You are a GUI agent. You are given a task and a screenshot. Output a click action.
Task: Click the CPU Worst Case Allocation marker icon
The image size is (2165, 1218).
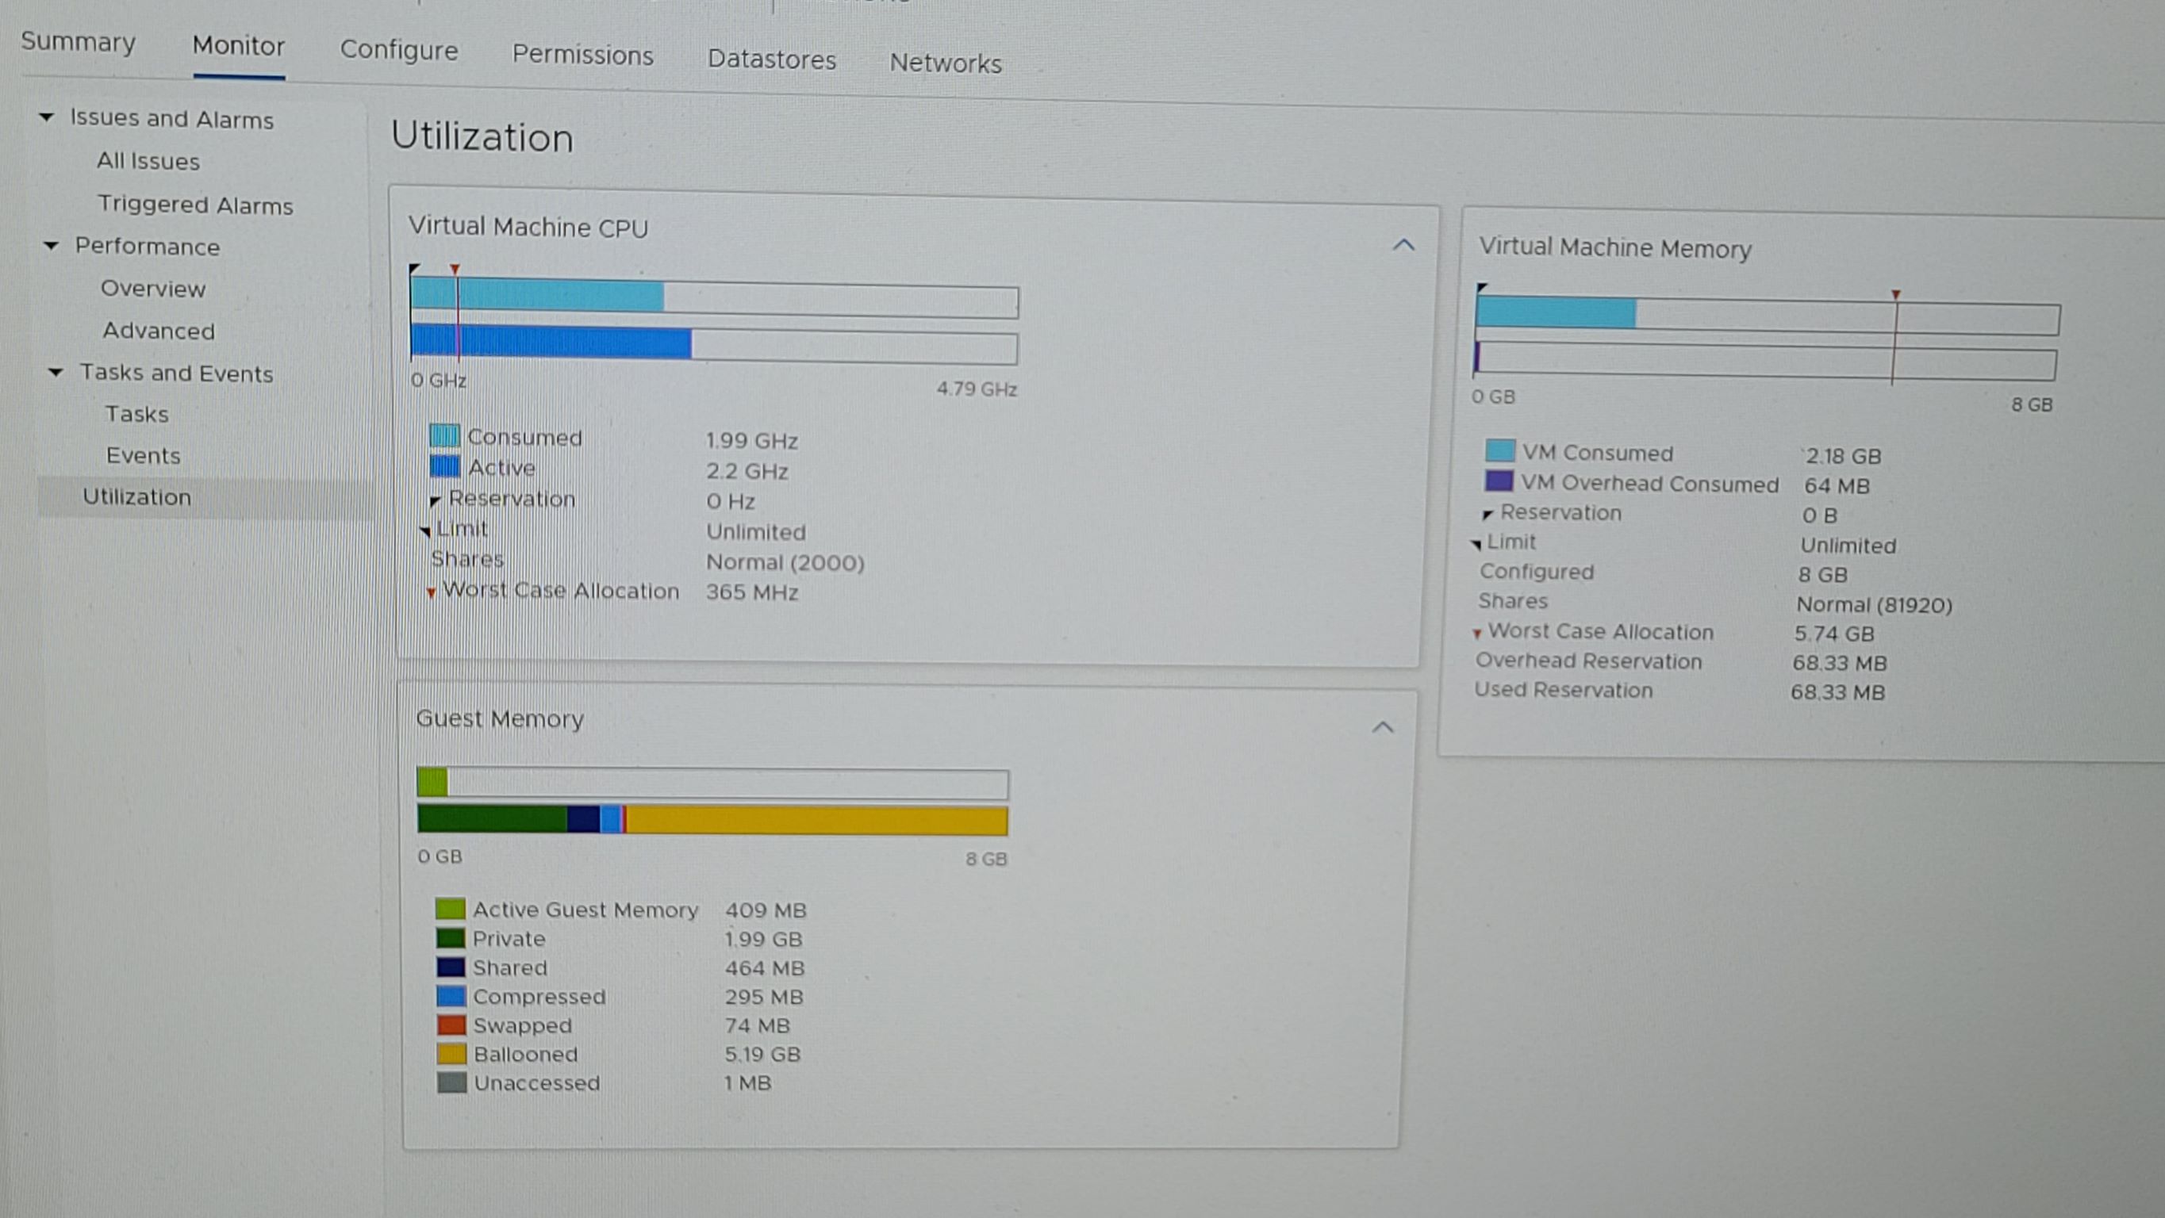pos(431,592)
